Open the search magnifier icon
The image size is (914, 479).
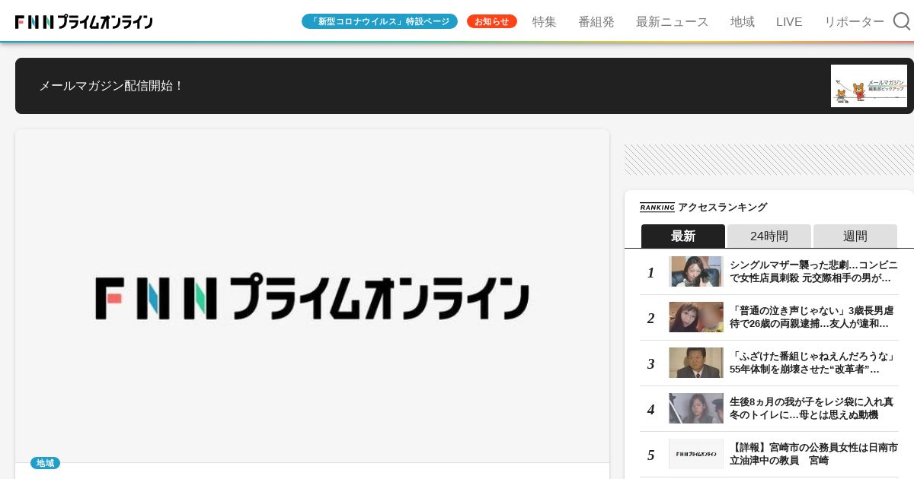pos(902,21)
